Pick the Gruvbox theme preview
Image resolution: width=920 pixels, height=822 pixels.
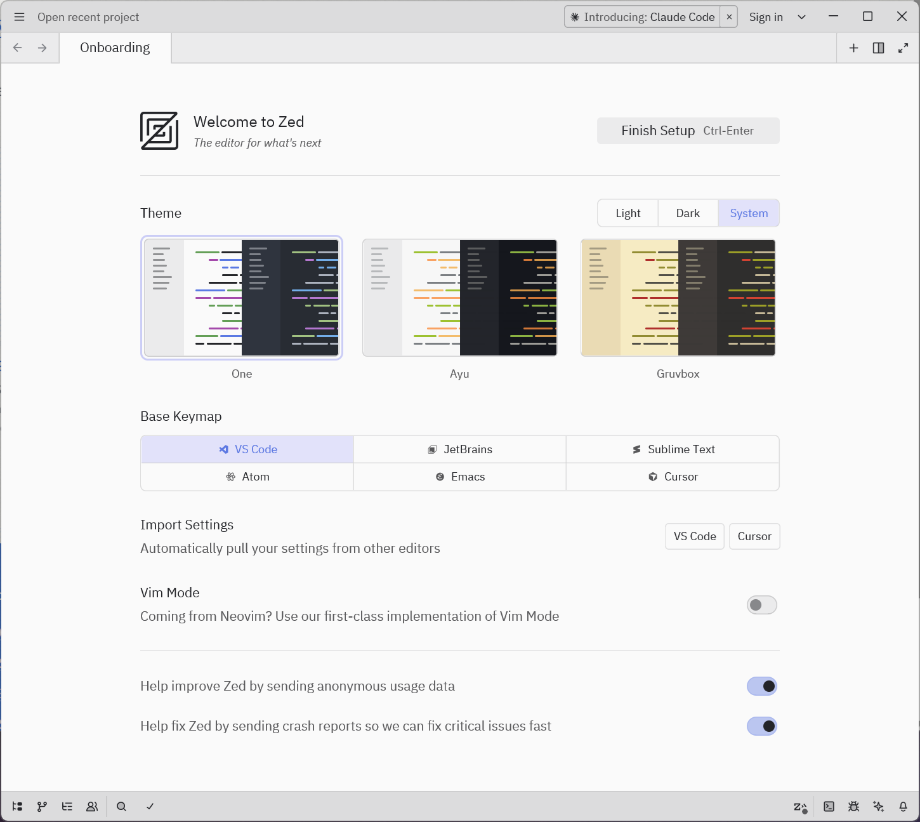[x=678, y=298]
